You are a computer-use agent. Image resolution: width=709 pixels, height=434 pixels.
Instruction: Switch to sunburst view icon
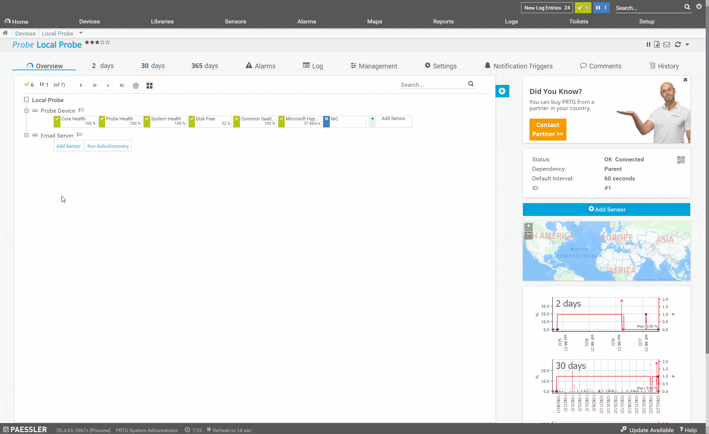(136, 86)
